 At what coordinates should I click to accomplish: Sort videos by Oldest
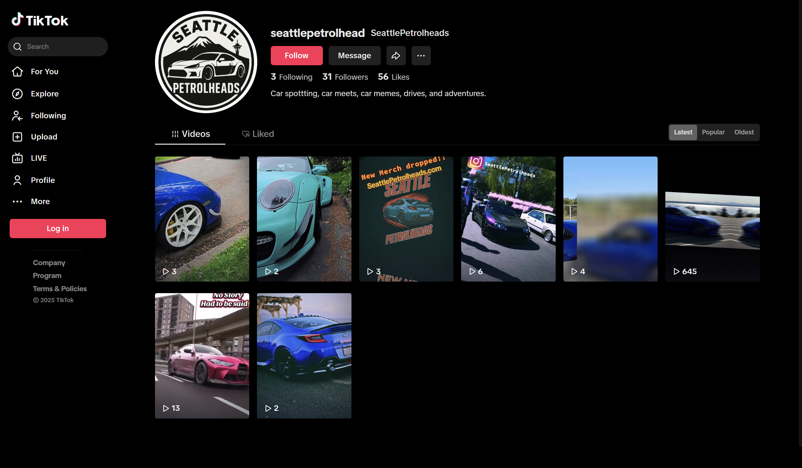tap(744, 132)
